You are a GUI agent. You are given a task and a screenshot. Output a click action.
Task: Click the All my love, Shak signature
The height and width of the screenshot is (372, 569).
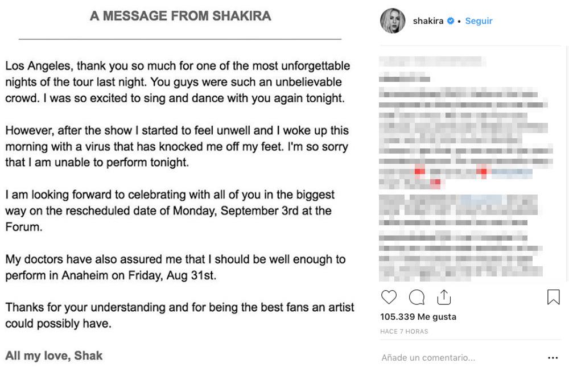pos(54,356)
